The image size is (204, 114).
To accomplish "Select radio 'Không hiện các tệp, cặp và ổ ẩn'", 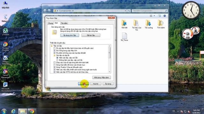I will click(57, 60).
